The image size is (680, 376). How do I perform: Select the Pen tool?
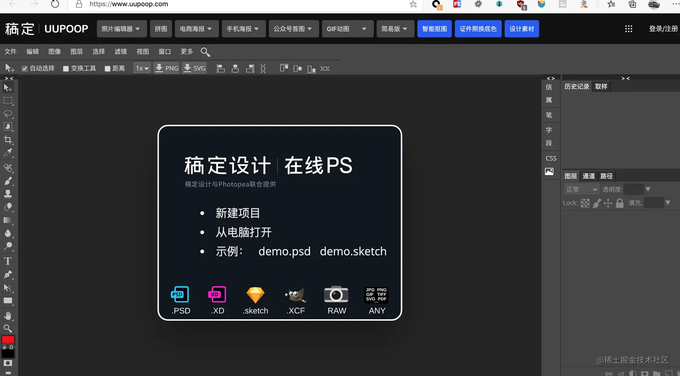(8, 274)
